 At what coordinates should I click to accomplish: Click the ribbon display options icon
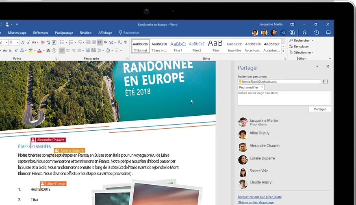click(292, 24)
